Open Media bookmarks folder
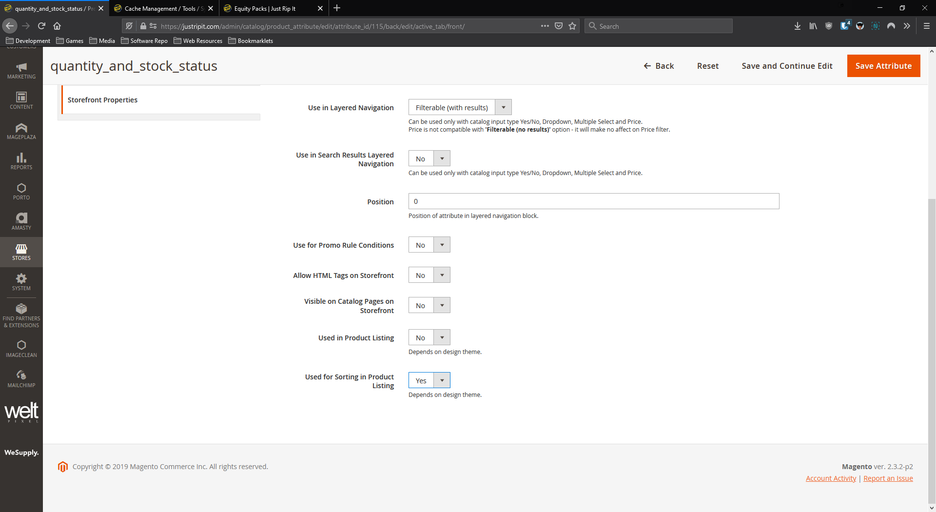The image size is (936, 512). 102,41
